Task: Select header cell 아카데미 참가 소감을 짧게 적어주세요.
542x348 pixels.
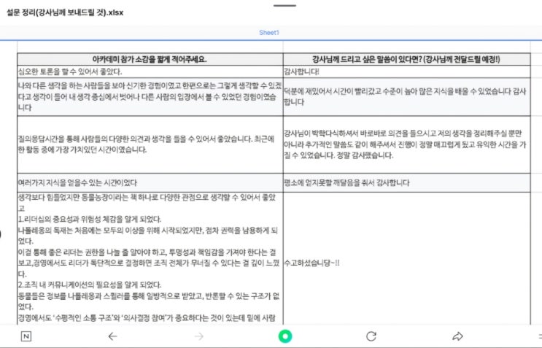Action: [150, 59]
